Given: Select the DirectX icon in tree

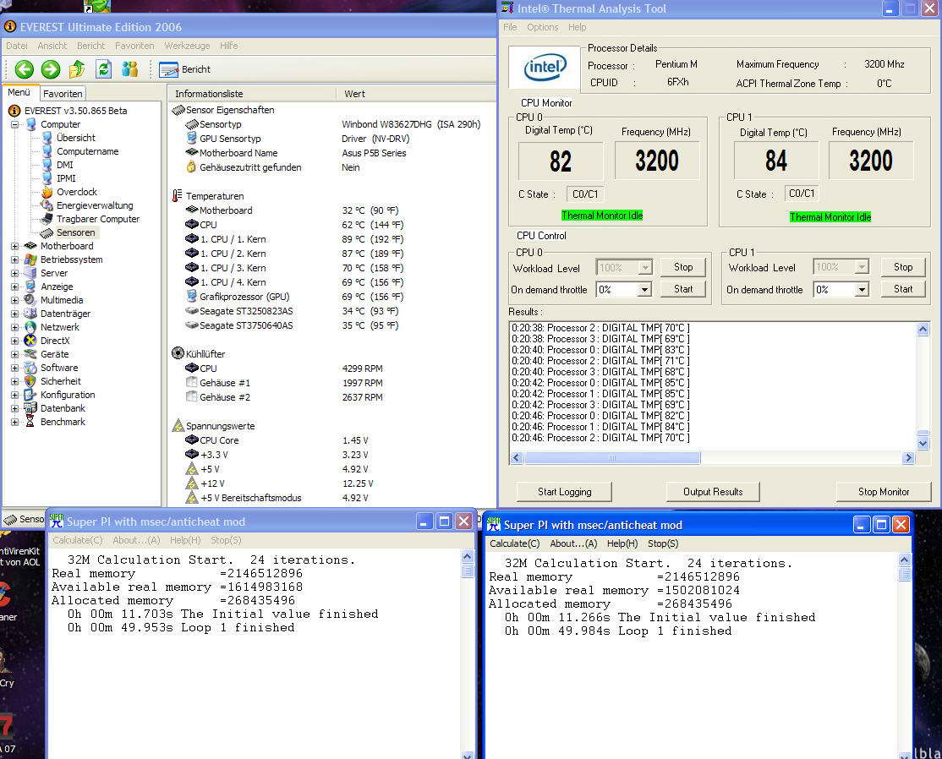Looking at the screenshot, I should (x=30, y=341).
